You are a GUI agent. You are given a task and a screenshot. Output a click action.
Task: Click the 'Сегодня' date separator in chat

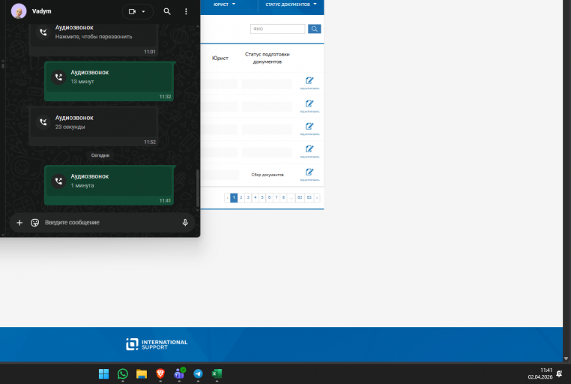tap(100, 155)
